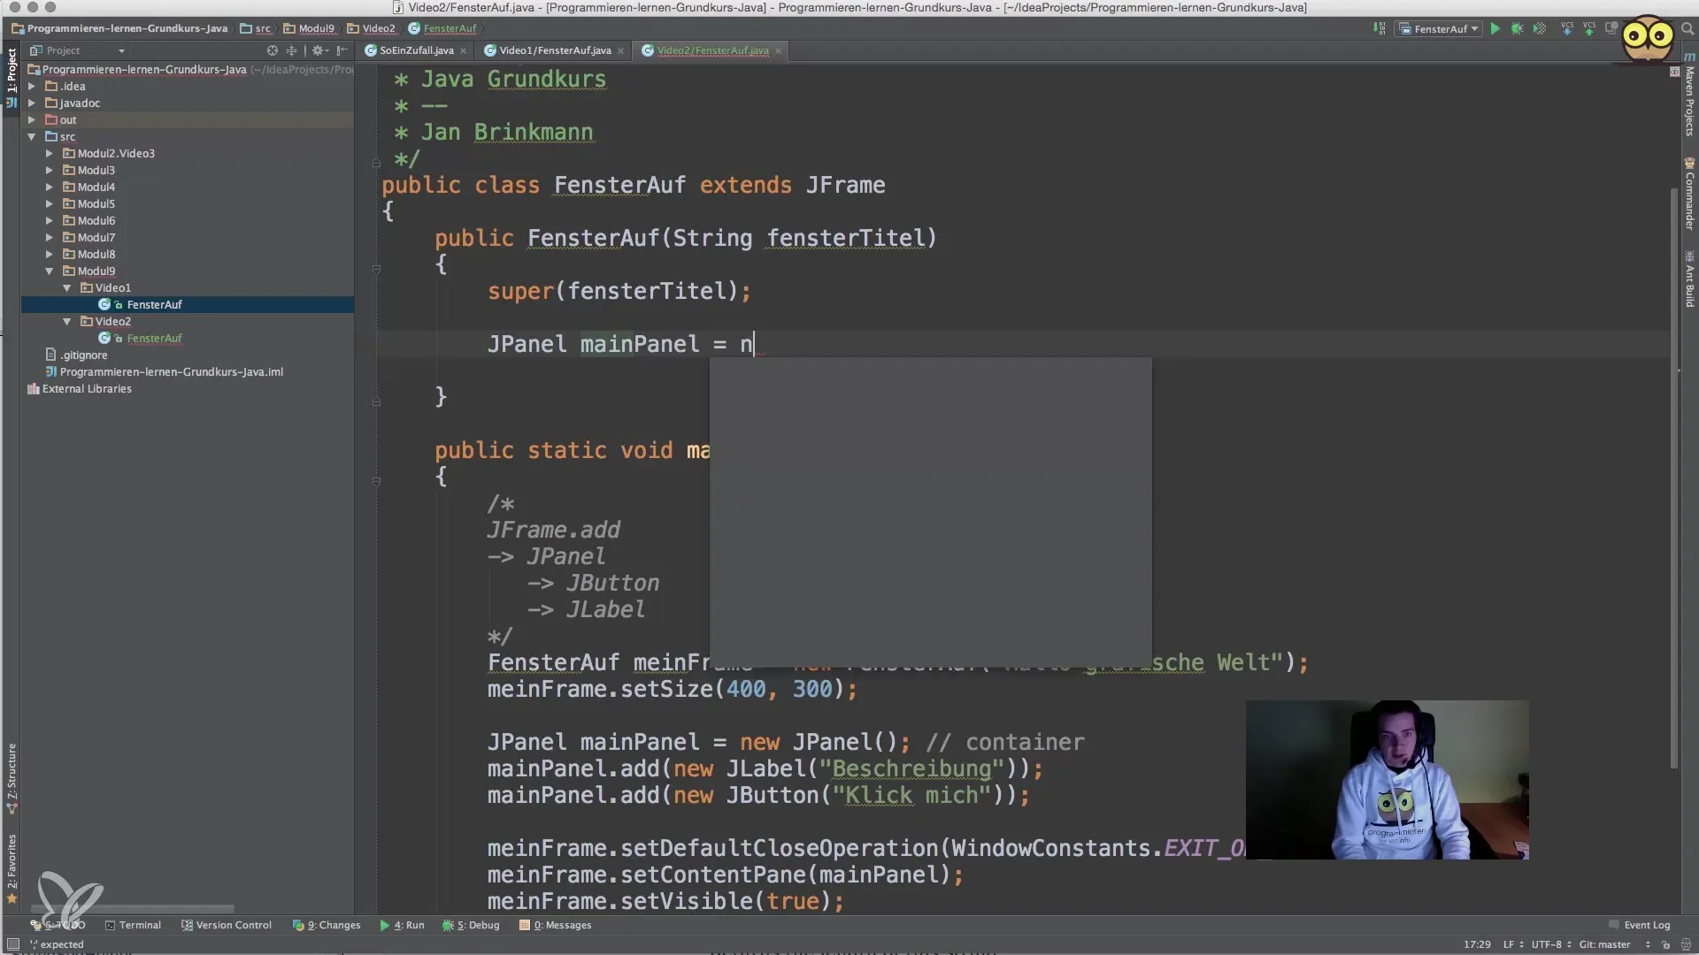1699x955 pixels.
Task: Click the Make Project build icon
Action: pos(1380,29)
